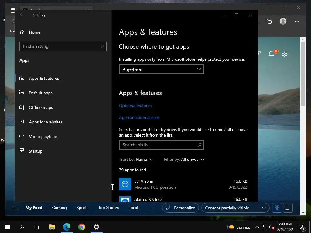Click the Search this list field
This screenshot has height=233, width=311.
click(x=162, y=145)
